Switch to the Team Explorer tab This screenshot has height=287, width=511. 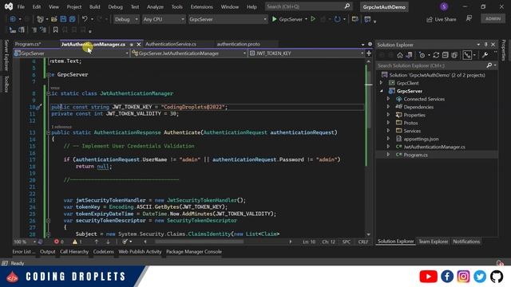(433, 242)
